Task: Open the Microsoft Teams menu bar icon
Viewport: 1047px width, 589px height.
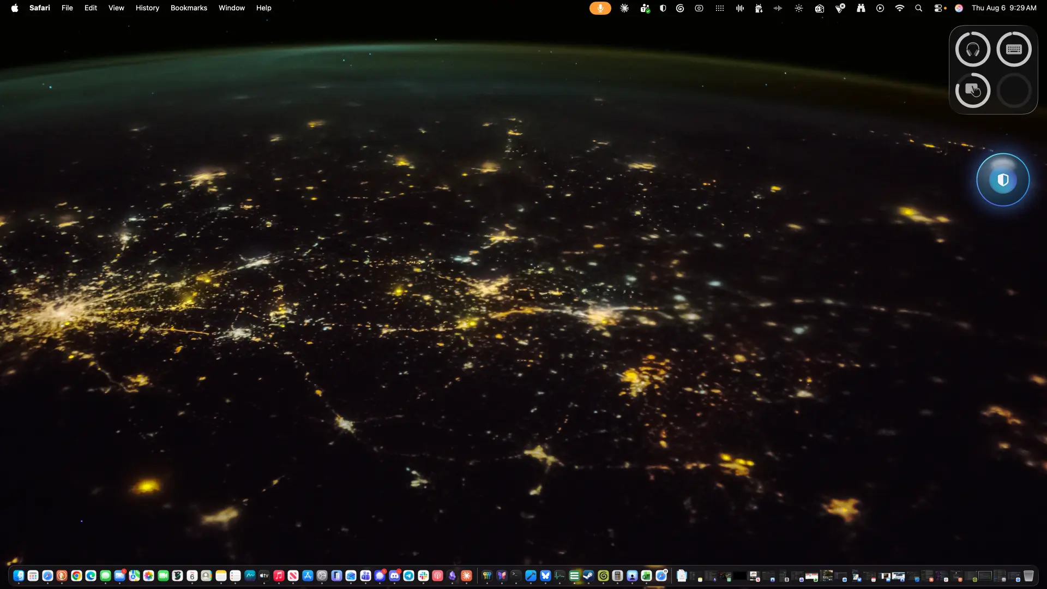Action: coord(645,8)
